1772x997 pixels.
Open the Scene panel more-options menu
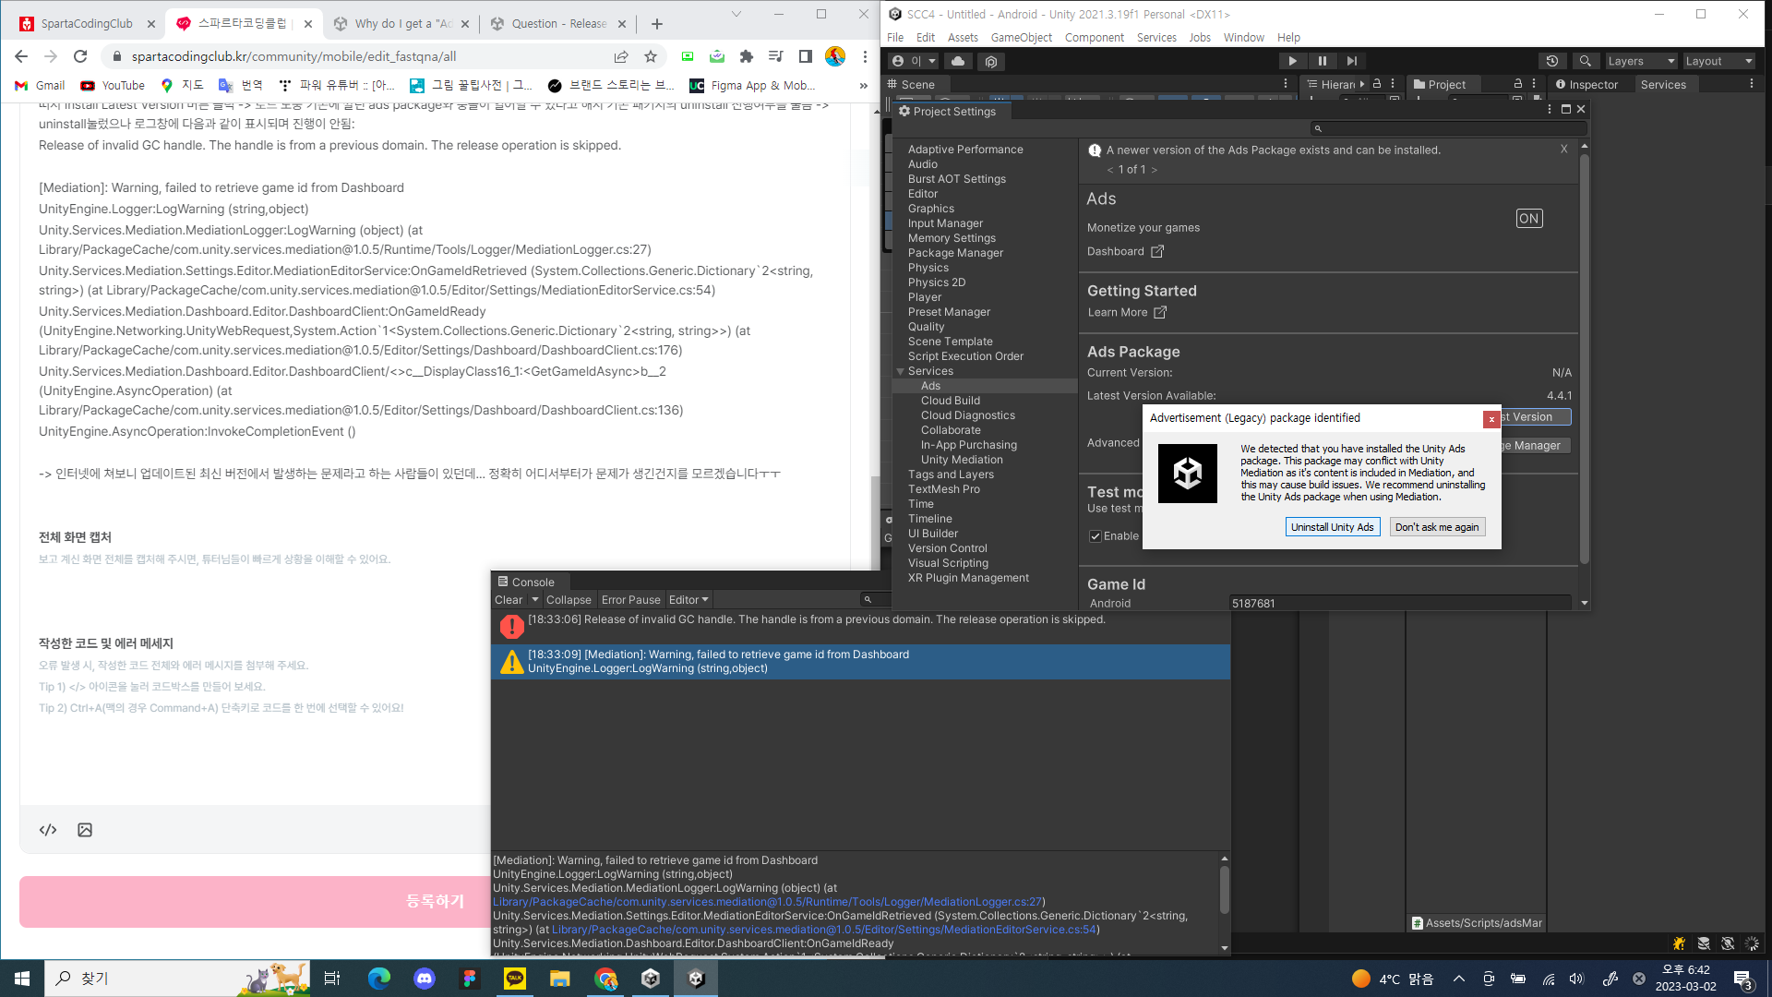click(x=1286, y=84)
